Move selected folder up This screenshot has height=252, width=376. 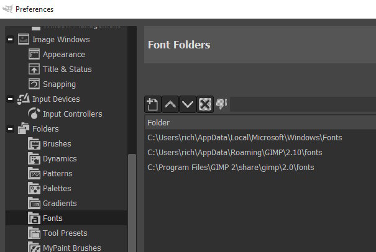[x=170, y=104]
